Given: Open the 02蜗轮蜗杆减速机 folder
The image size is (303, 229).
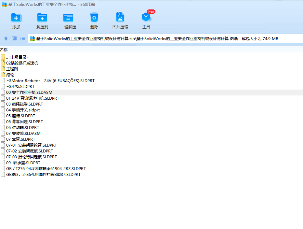Looking at the screenshot, I should [x=22, y=63].
